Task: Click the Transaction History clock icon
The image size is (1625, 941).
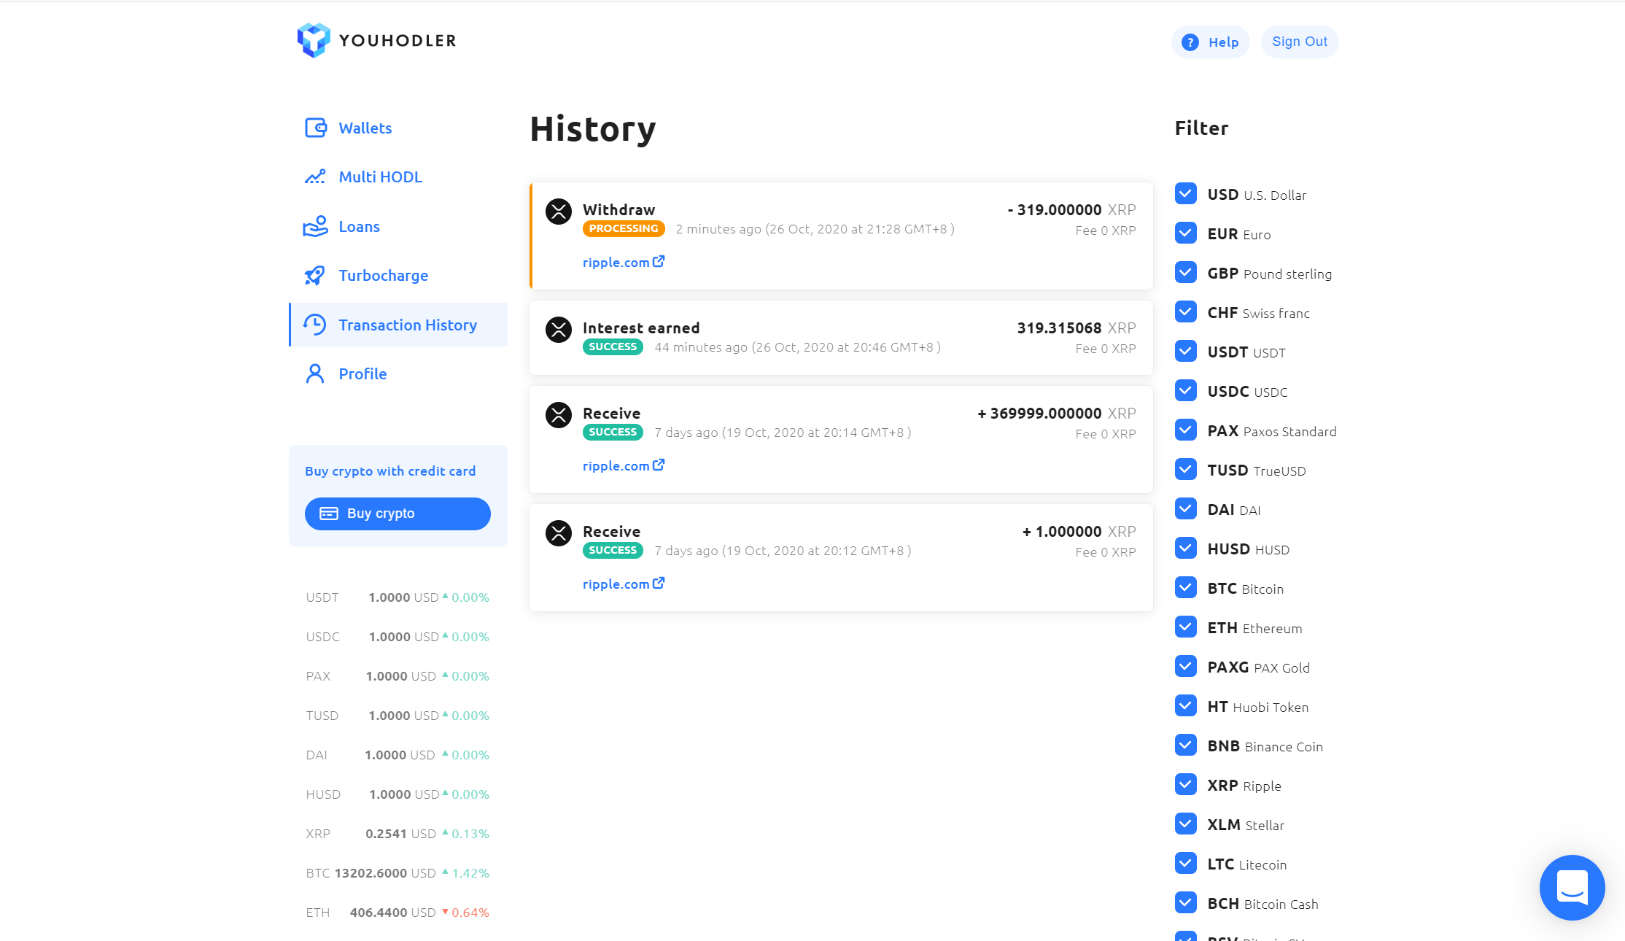Action: click(315, 325)
